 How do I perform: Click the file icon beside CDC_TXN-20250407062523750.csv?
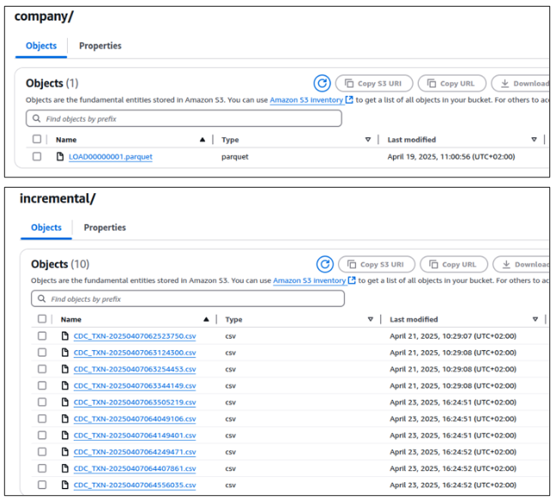(x=65, y=335)
